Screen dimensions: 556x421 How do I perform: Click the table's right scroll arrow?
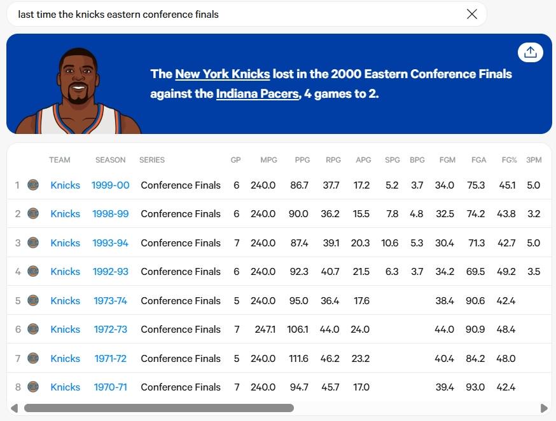point(543,408)
